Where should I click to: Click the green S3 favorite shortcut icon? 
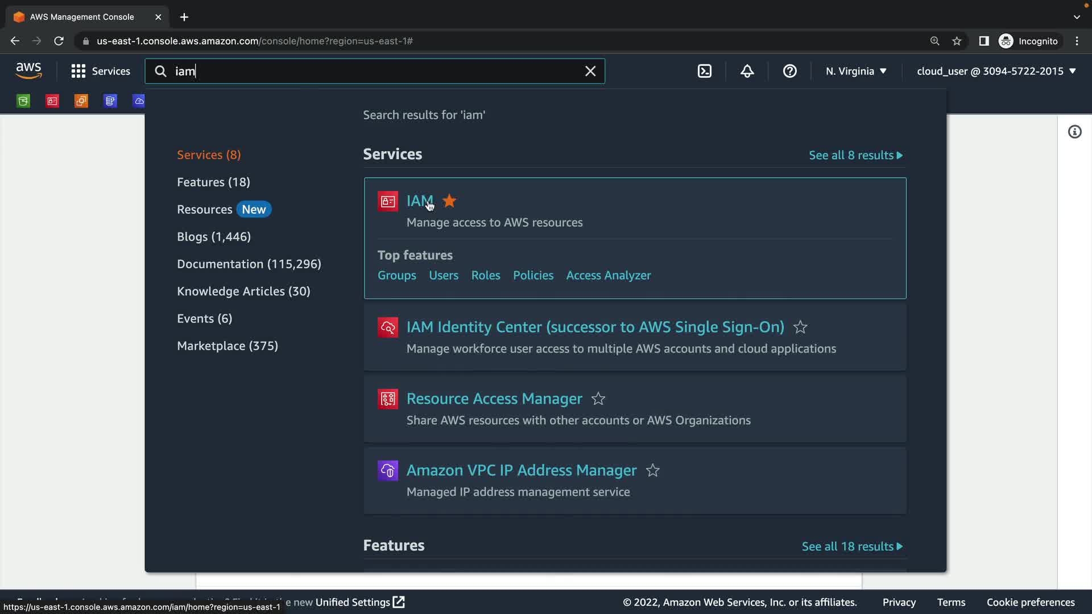point(23,101)
